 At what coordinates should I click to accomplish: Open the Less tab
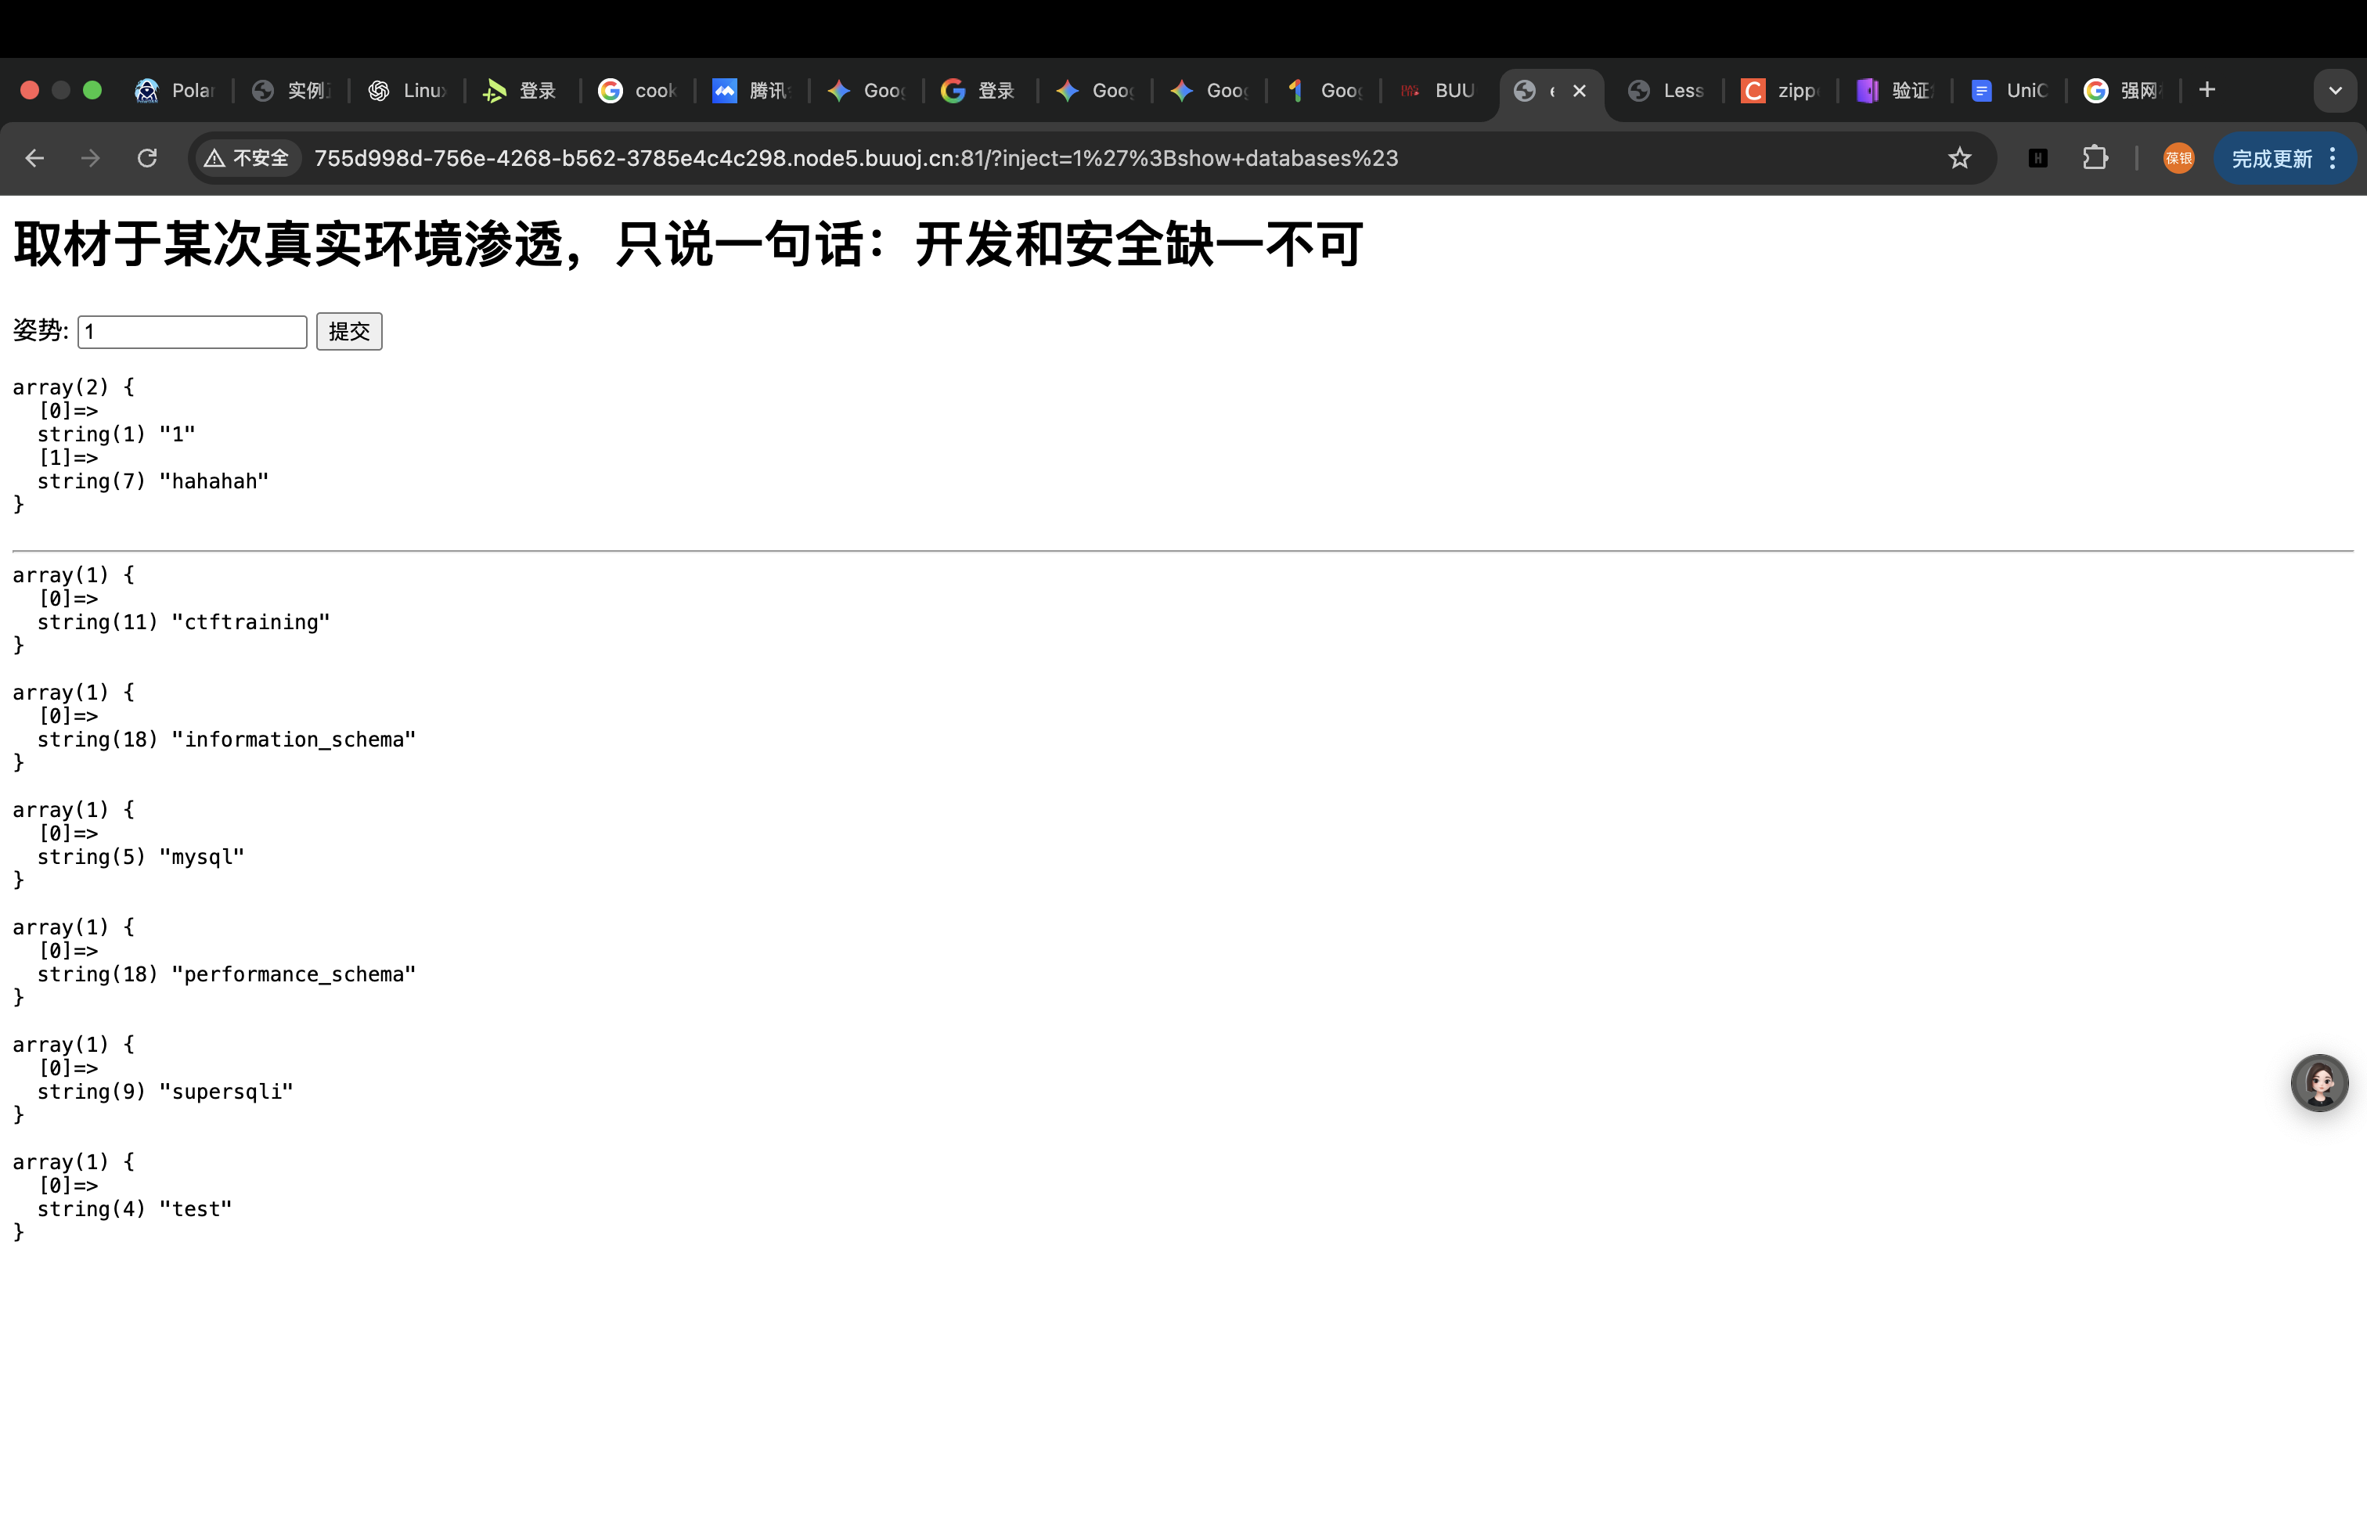click(1667, 91)
